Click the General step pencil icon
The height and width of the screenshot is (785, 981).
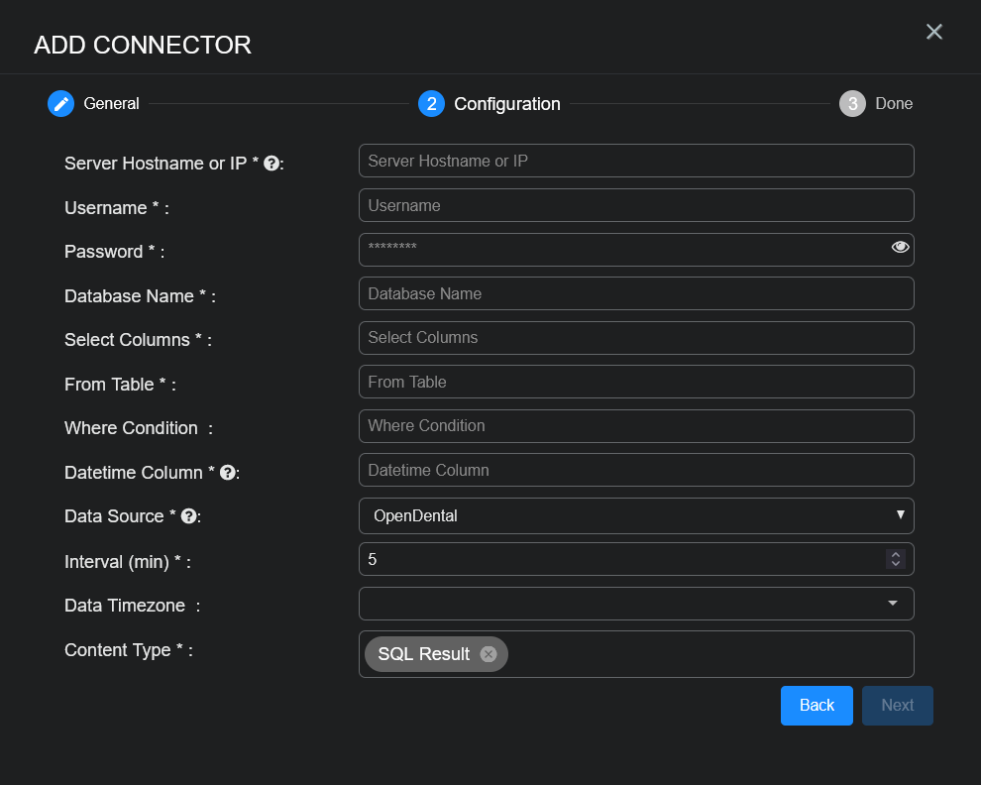coord(61,104)
